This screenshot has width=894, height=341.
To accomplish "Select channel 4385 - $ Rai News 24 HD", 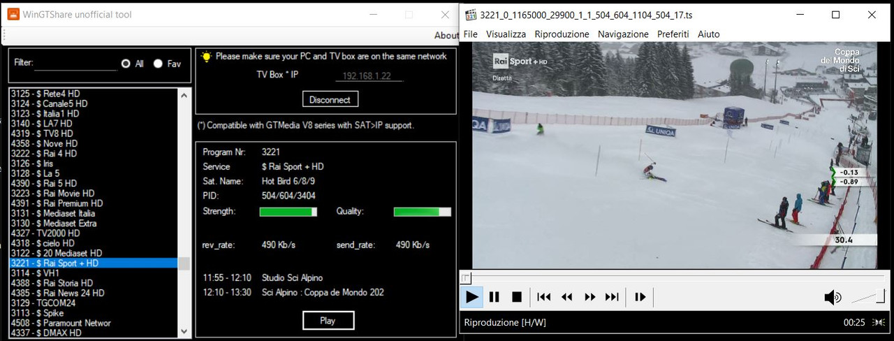I will [94, 293].
